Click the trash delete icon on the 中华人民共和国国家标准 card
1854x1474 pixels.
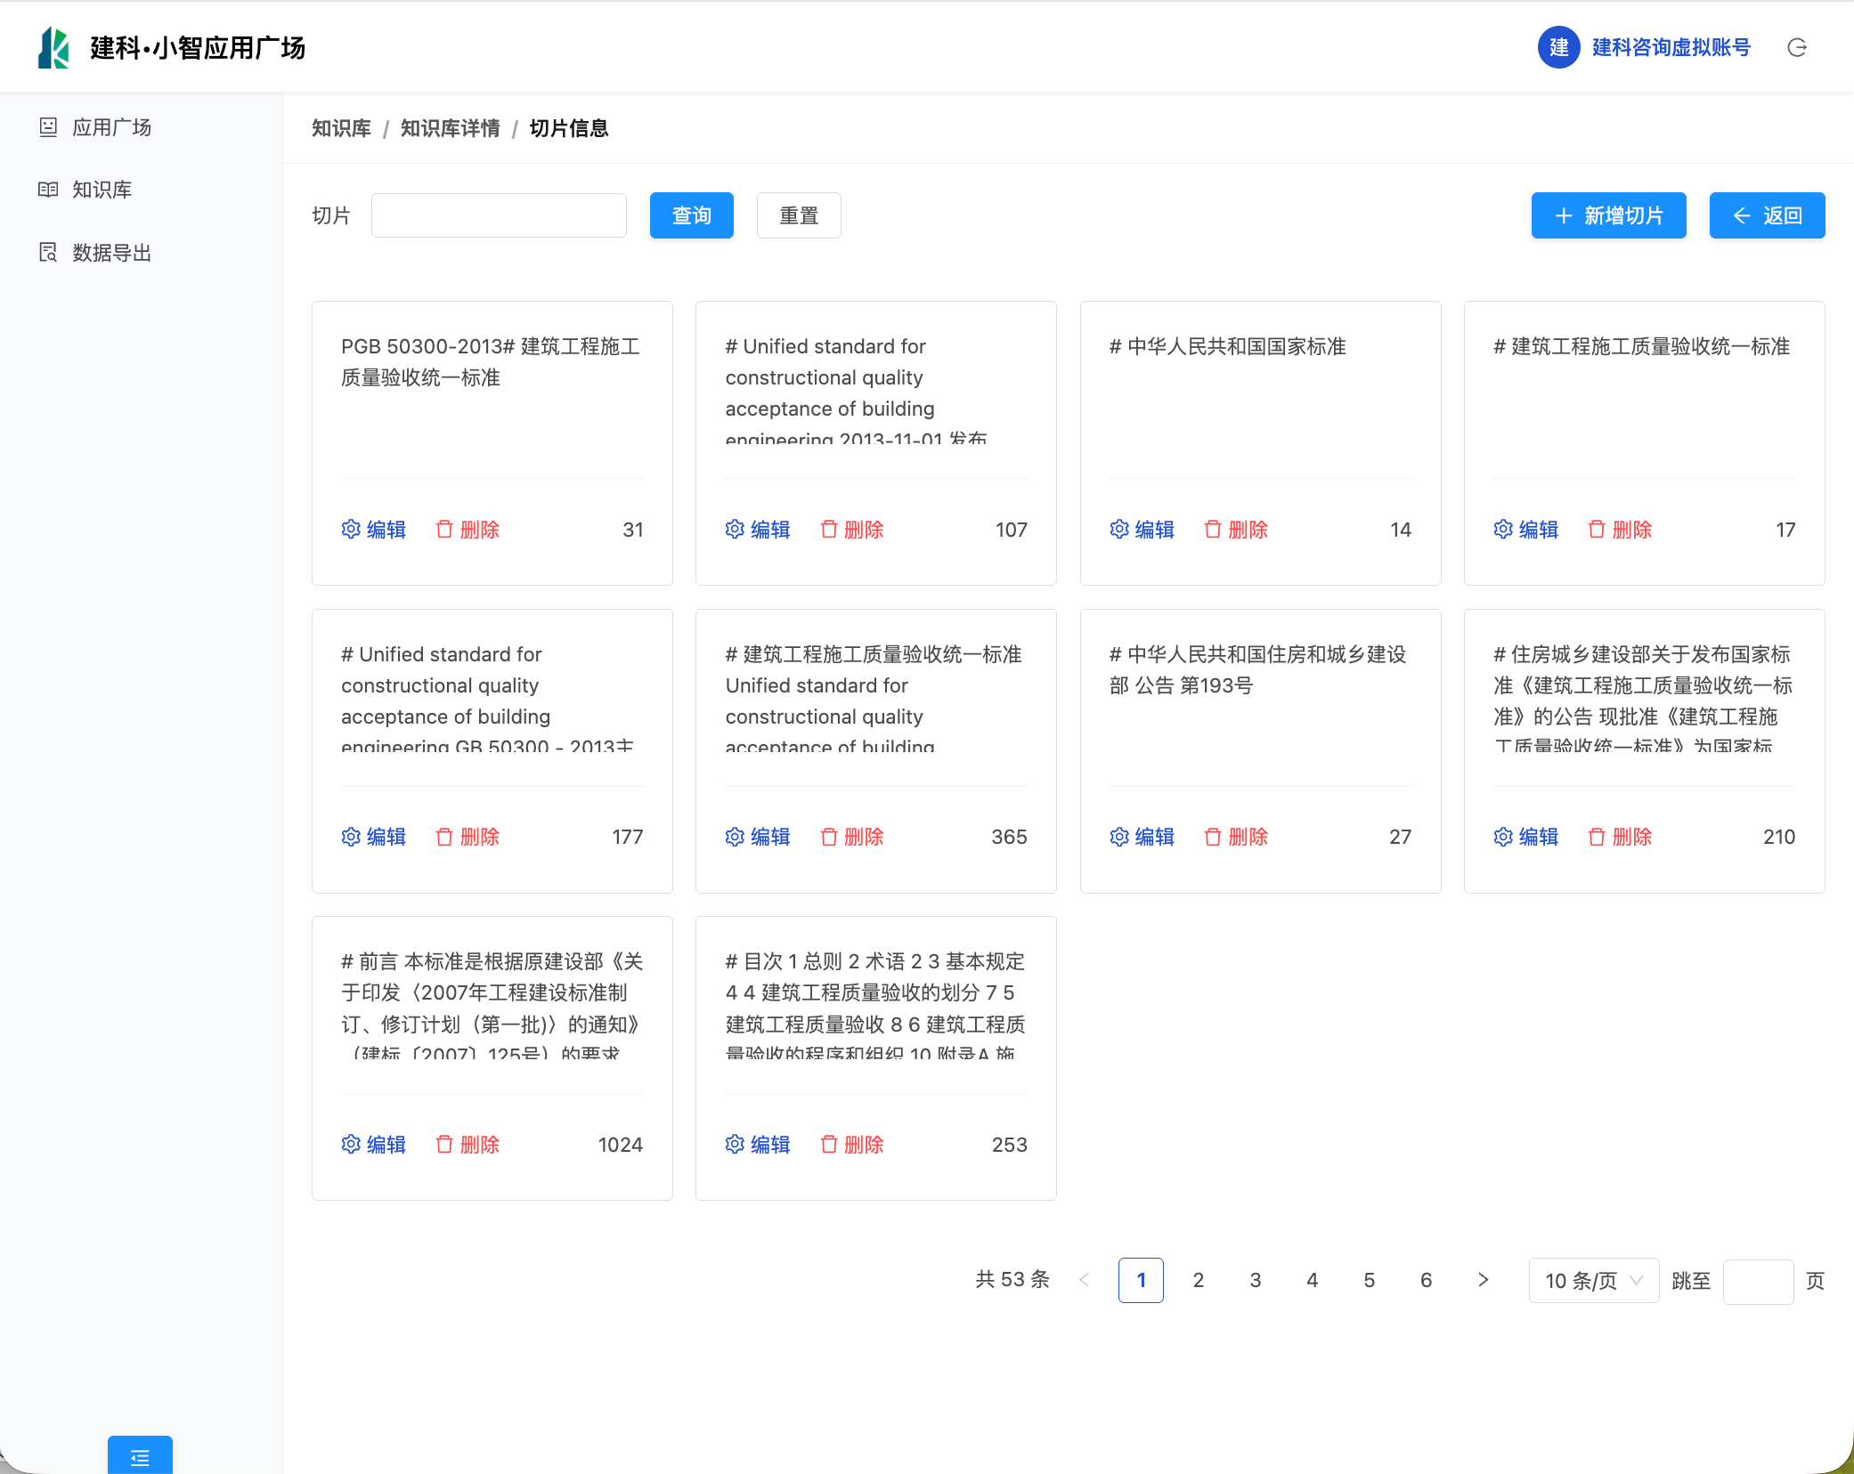point(1212,530)
